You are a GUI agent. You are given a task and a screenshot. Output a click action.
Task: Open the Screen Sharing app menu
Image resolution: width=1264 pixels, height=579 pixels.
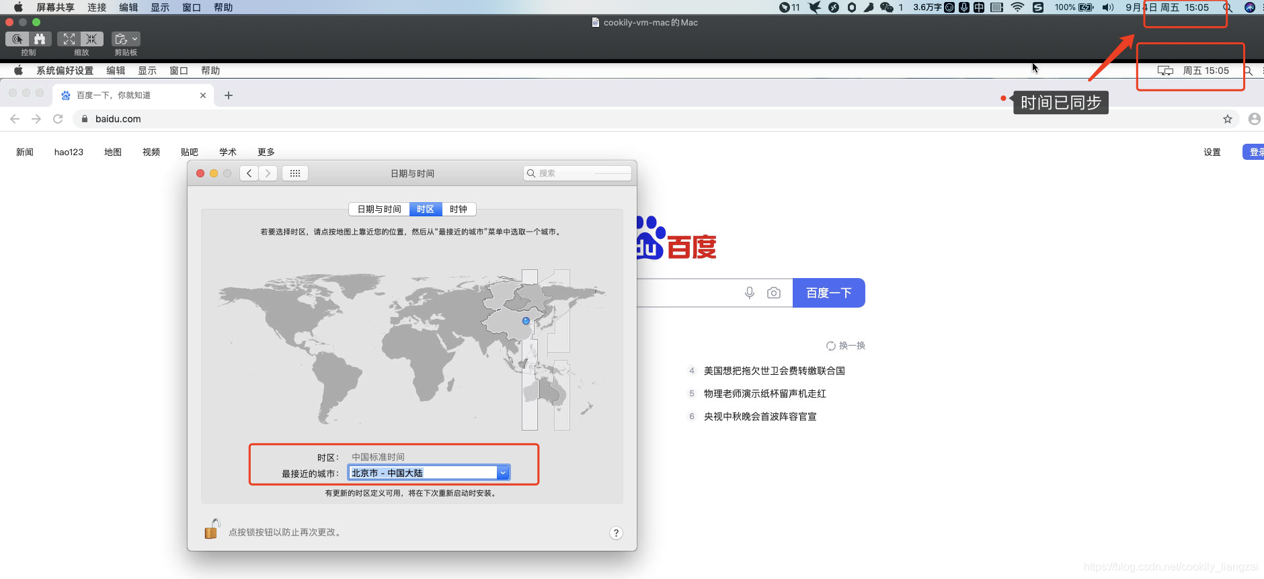coord(55,7)
